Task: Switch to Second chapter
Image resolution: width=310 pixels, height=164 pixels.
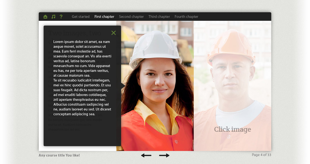Action: point(131,17)
